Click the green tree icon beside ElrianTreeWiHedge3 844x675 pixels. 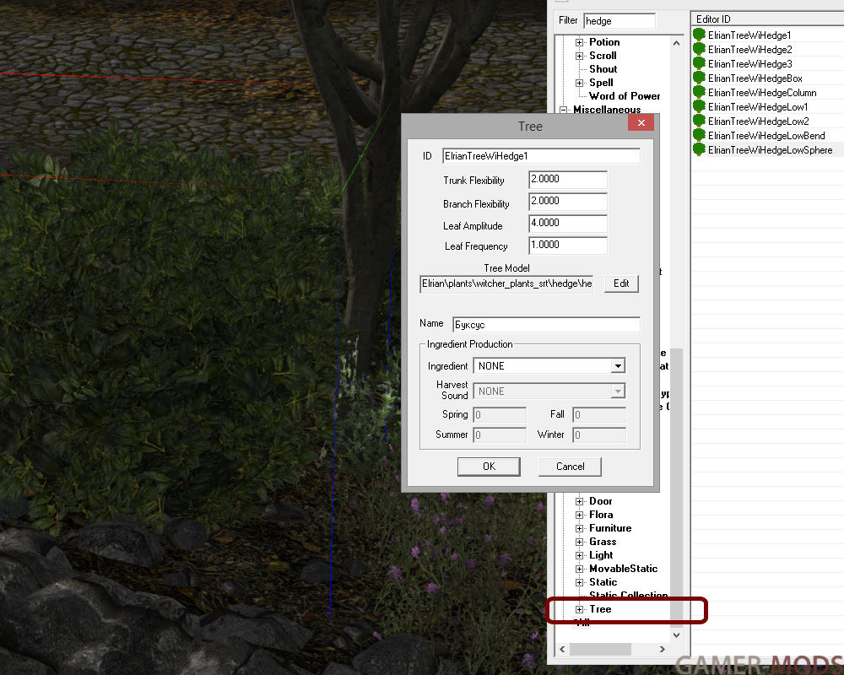click(699, 63)
